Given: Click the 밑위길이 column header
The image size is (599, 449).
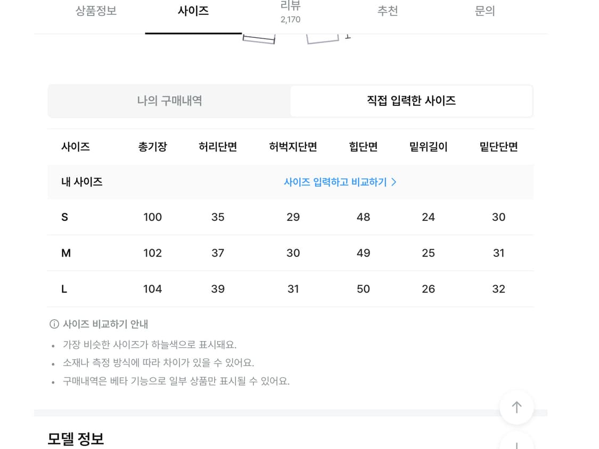Looking at the screenshot, I should tap(428, 147).
